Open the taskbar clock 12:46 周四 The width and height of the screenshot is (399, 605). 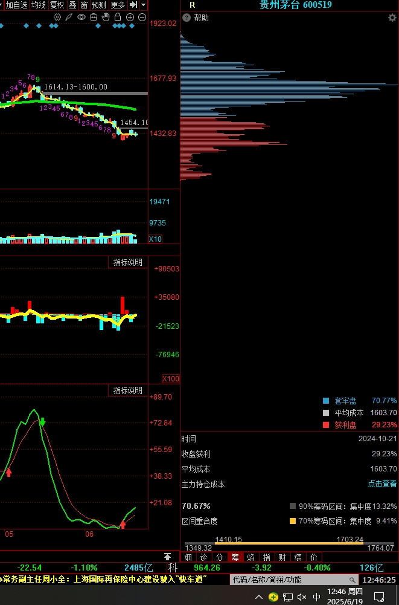(x=345, y=596)
